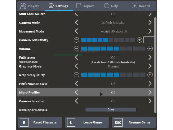Toggle Performance Stats with the right arrow
Screen dimensions: 173x130
click(150, 83)
